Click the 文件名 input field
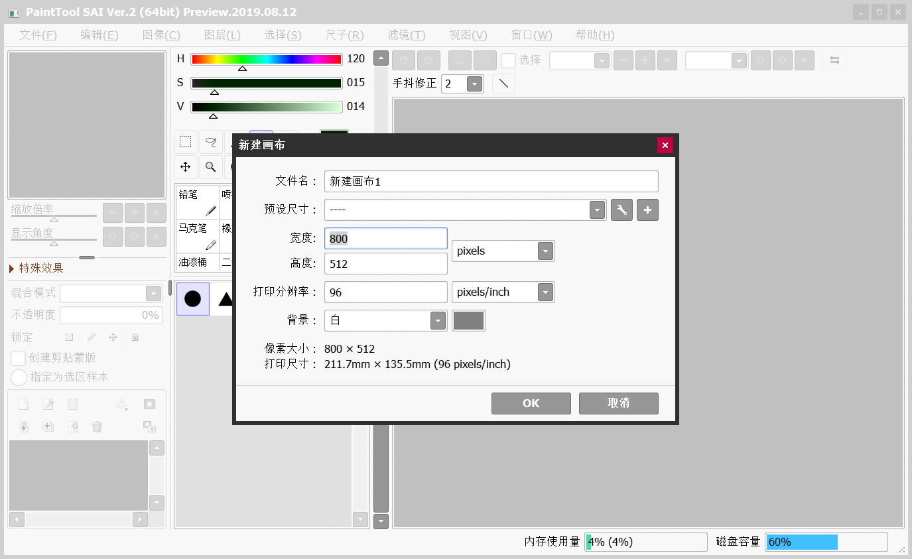This screenshot has height=559, width=912. (x=491, y=182)
